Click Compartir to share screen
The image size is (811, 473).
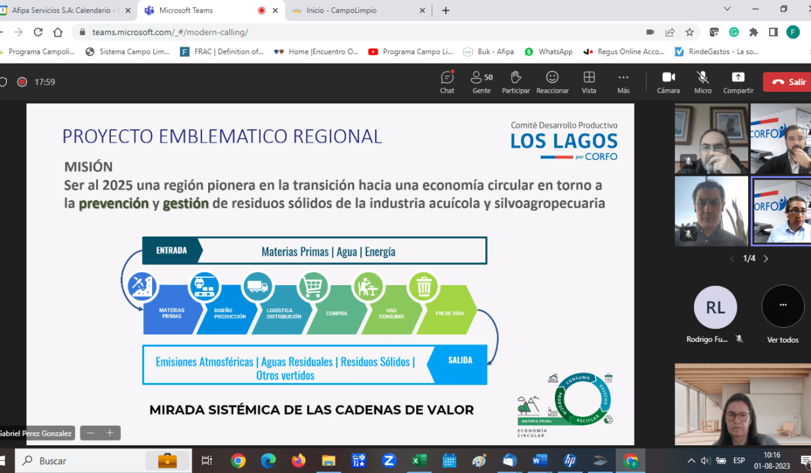(x=738, y=82)
